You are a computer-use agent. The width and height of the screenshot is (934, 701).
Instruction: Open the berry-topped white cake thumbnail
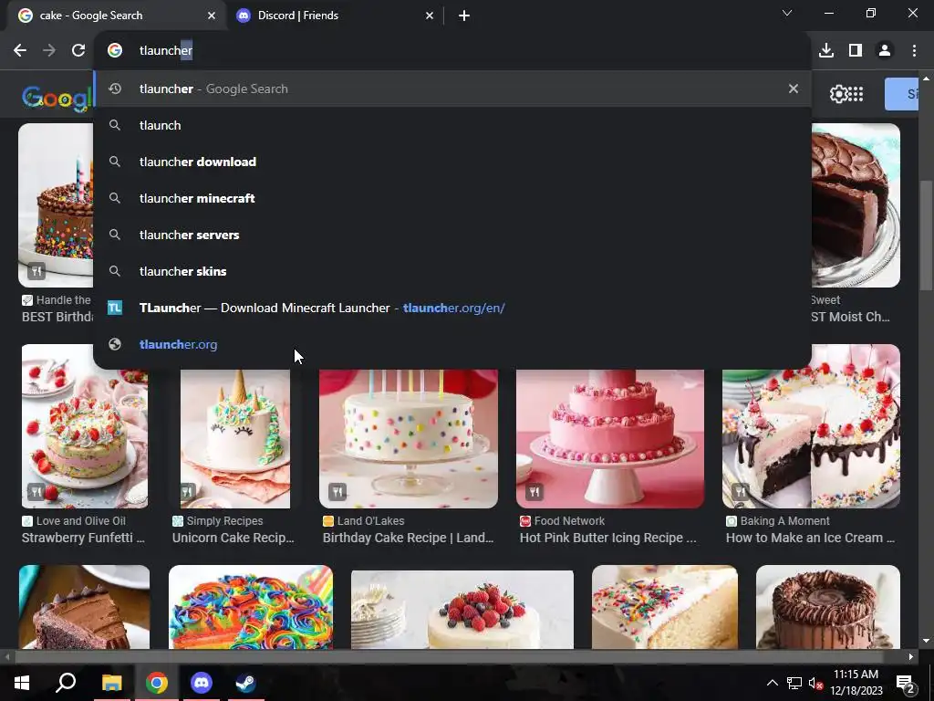[462, 609]
